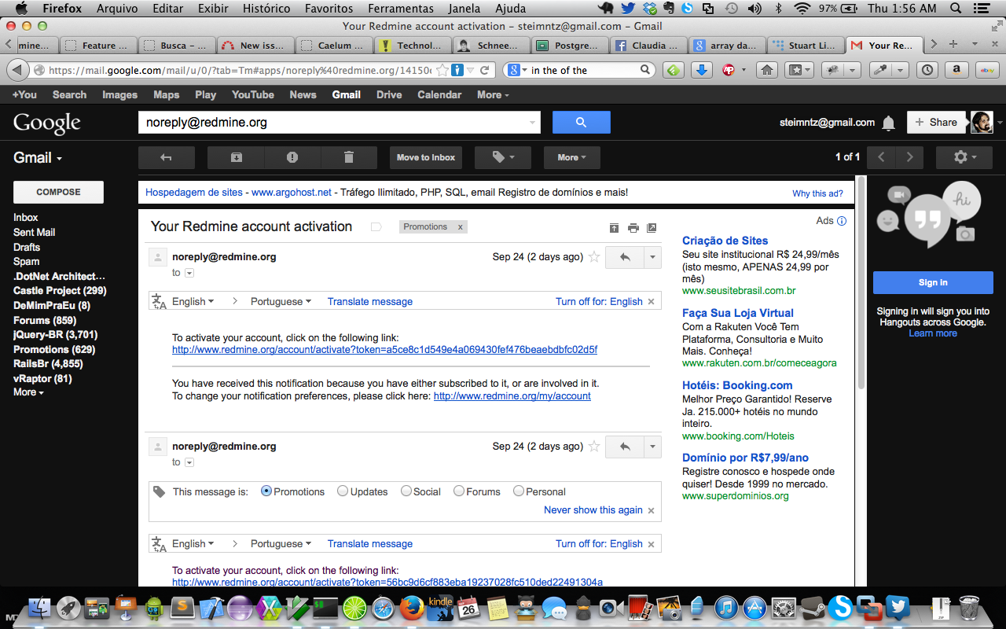Select the Promotions category radio button
Screen dimensions: 1006x629
coord(266,491)
